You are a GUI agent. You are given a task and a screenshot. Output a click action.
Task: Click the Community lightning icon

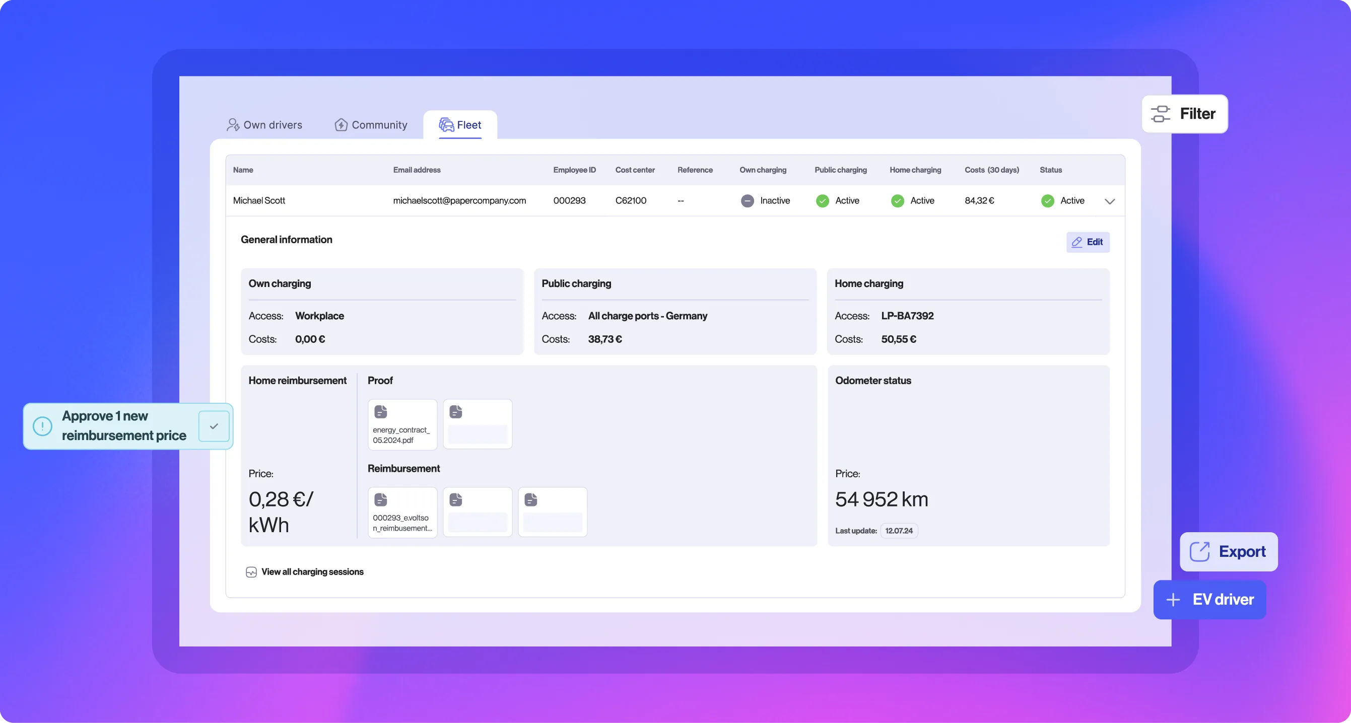tap(341, 125)
